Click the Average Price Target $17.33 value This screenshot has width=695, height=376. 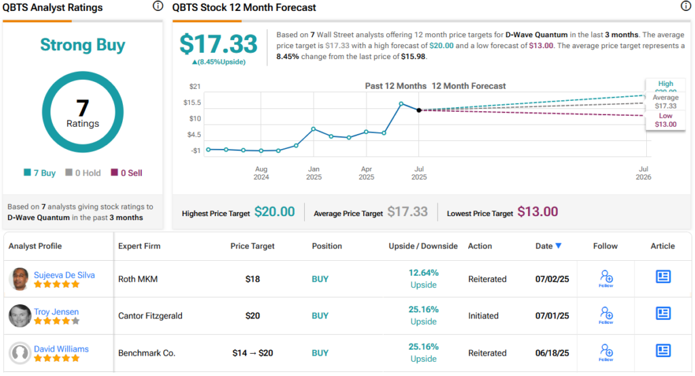coord(407,212)
